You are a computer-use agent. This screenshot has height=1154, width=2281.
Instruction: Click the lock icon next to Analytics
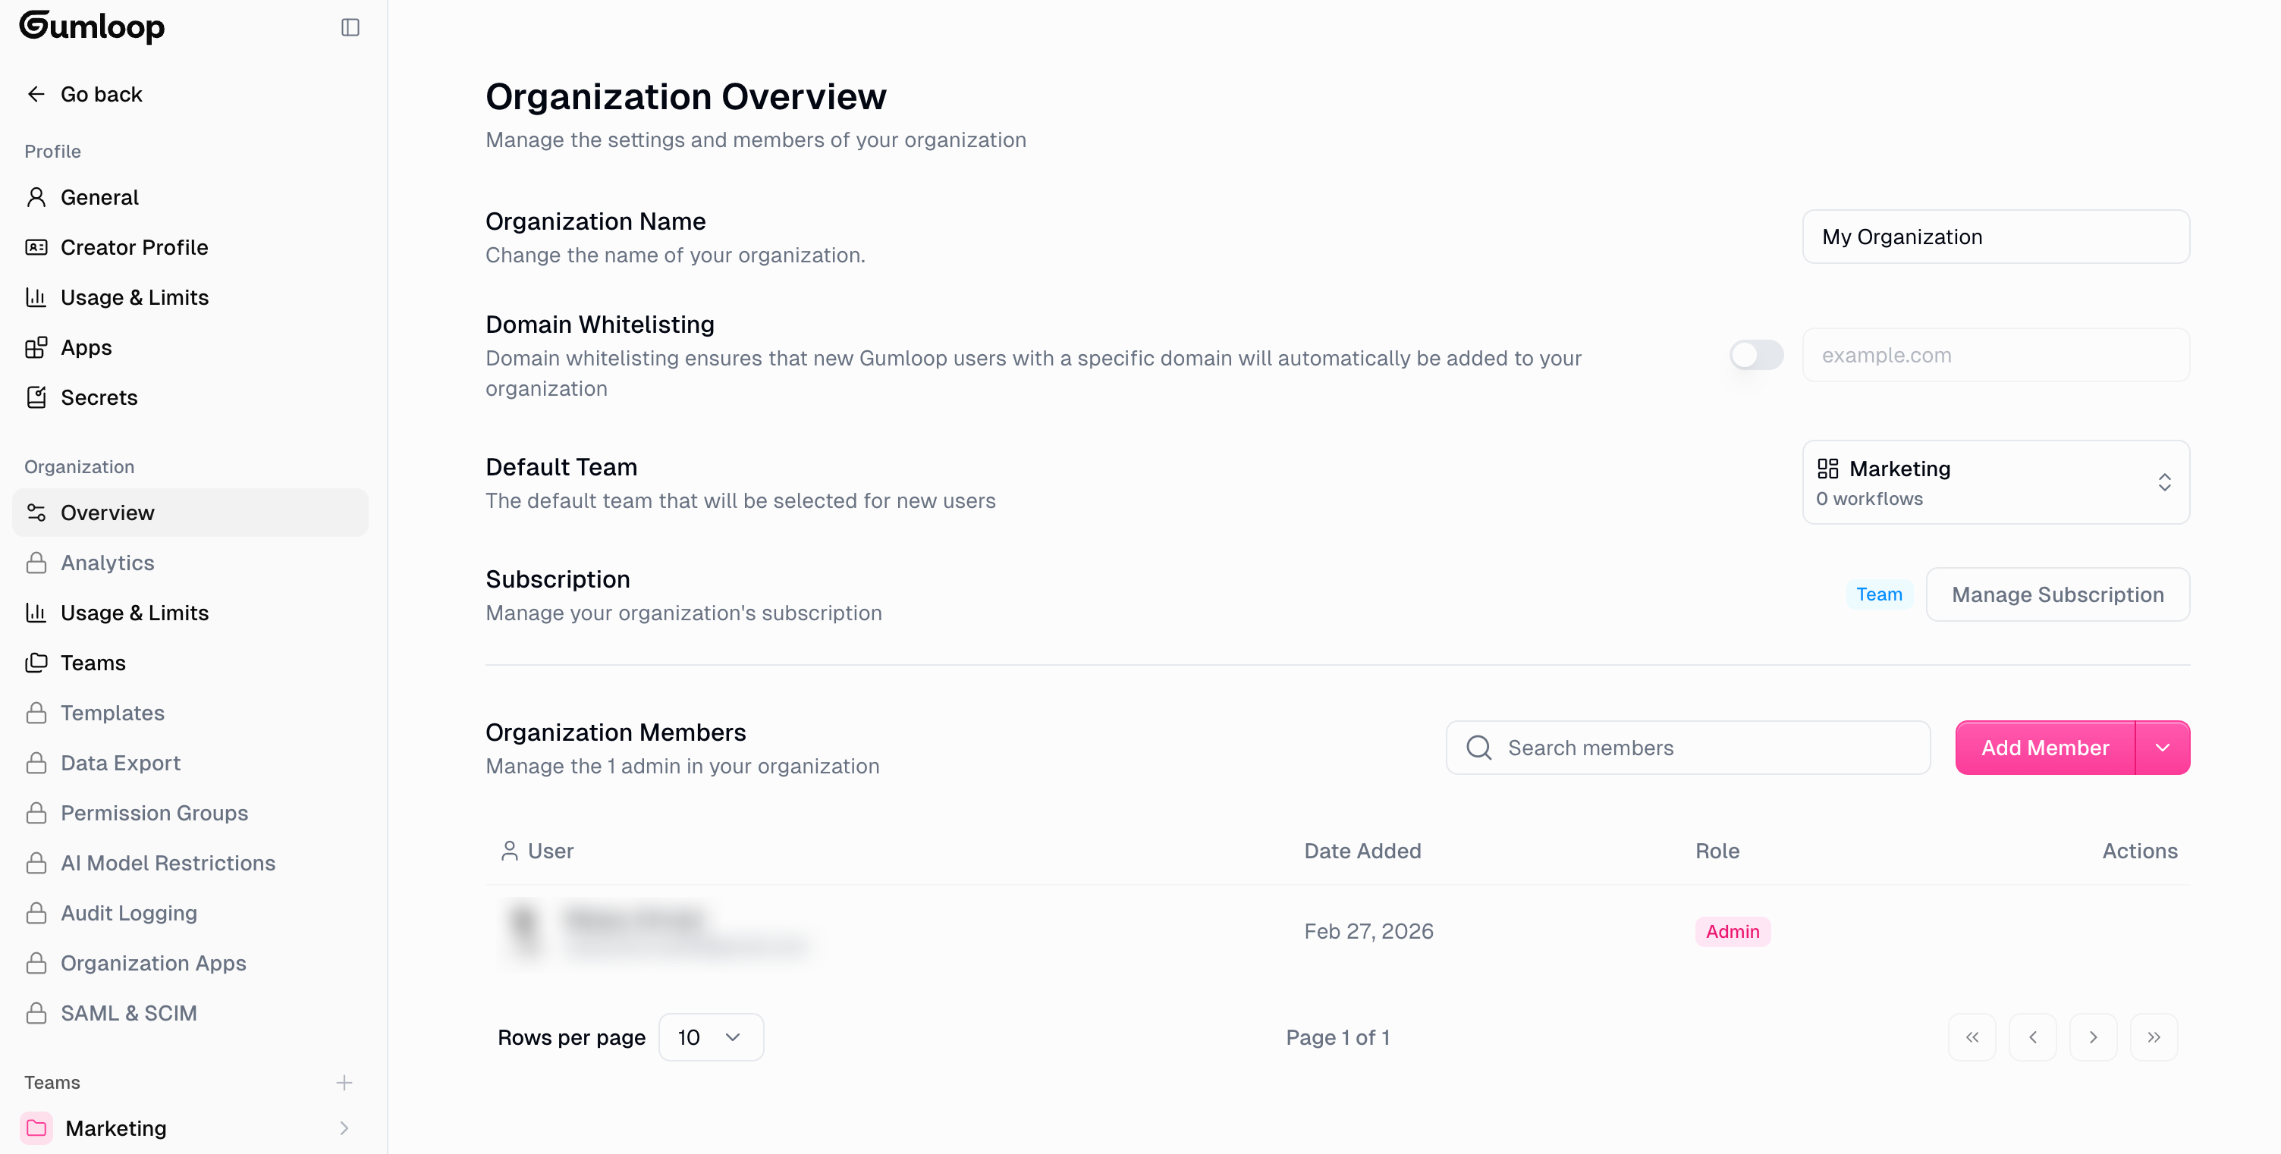pyautogui.click(x=36, y=562)
